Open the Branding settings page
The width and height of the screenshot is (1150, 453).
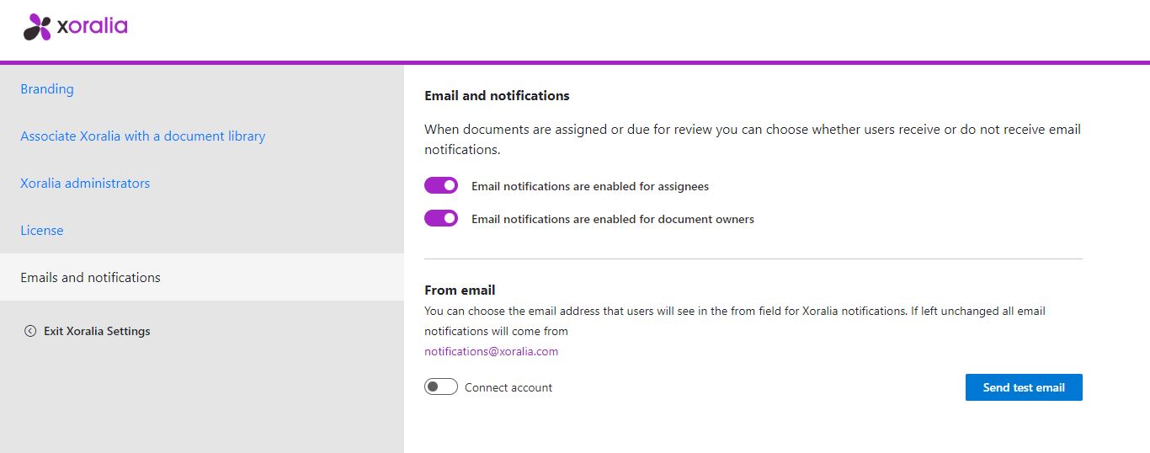point(47,88)
